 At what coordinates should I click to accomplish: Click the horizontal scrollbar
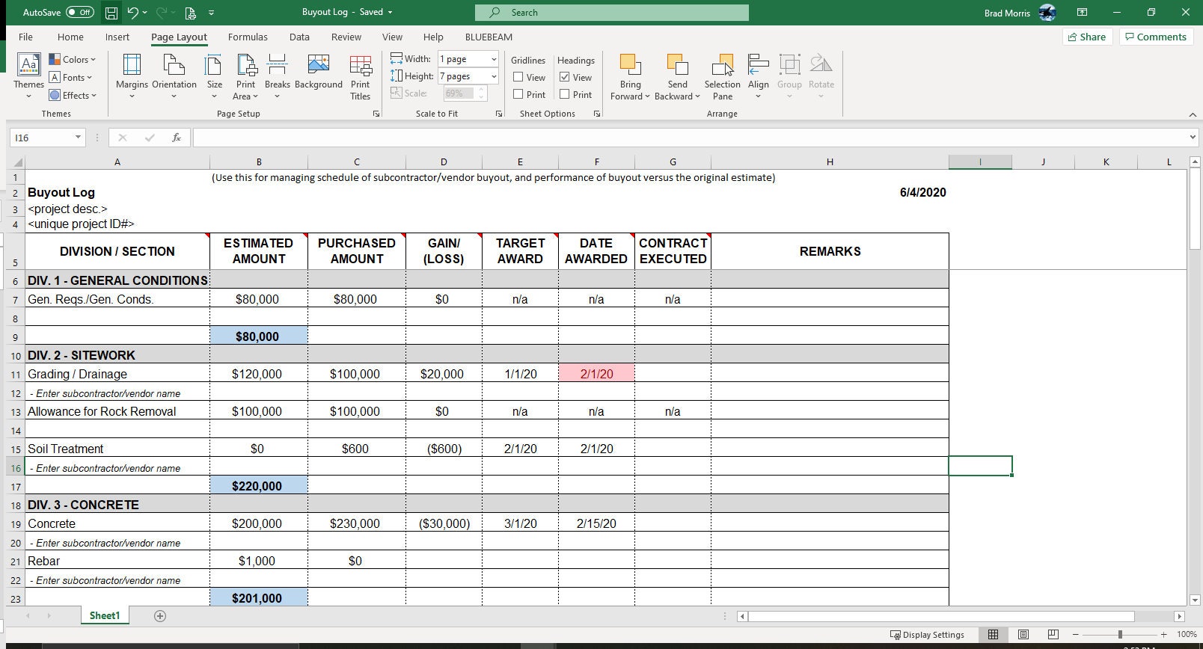pyautogui.click(x=940, y=617)
